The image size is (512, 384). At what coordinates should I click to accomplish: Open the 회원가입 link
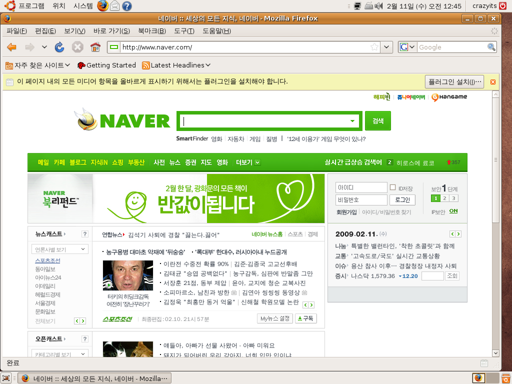pyautogui.click(x=346, y=212)
